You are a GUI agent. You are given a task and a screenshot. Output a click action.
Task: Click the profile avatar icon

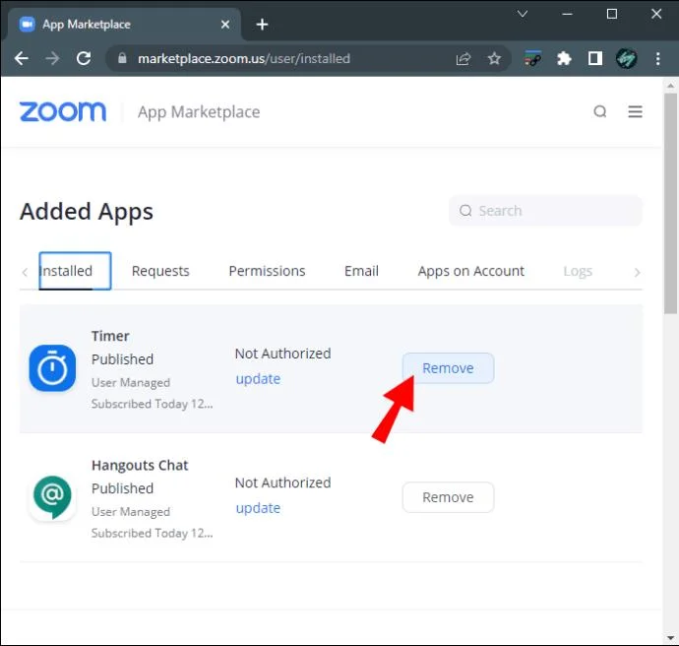[626, 58]
